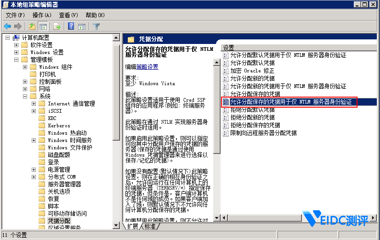Click the 打印机 folder icon
Viewport: 380px width, 240px height.
click(33, 74)
